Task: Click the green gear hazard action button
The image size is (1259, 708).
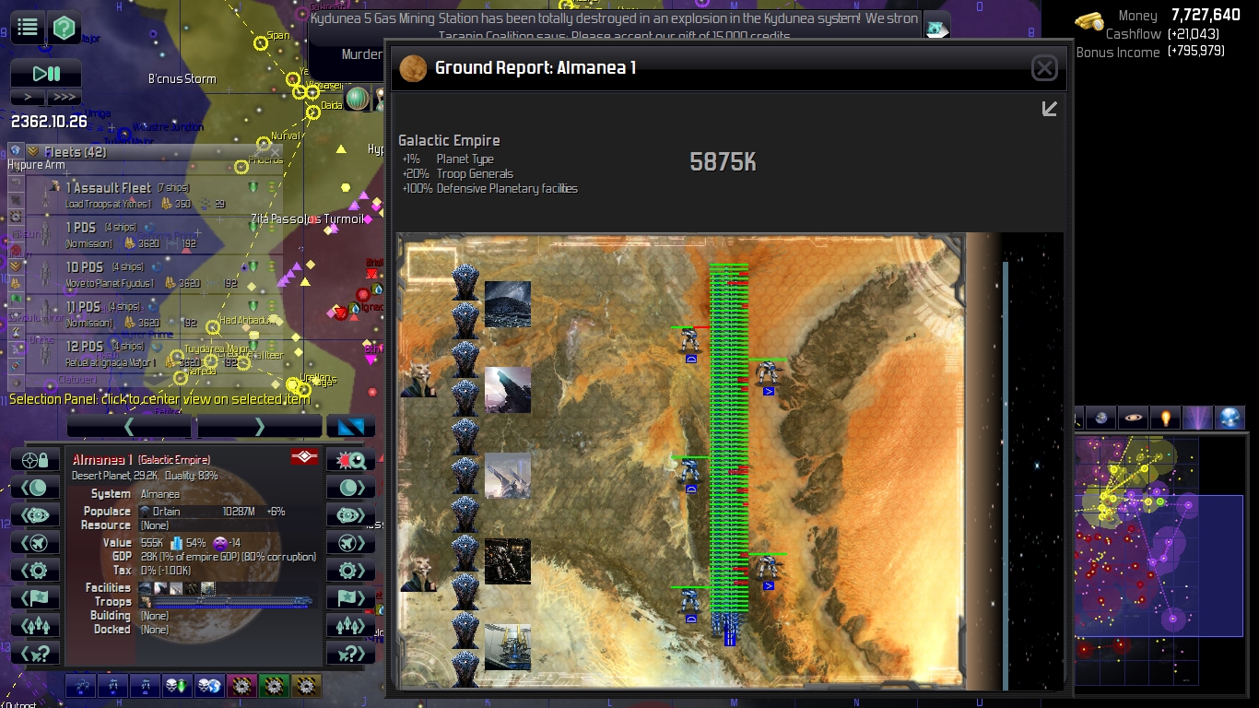Action: tap(274, 685)
